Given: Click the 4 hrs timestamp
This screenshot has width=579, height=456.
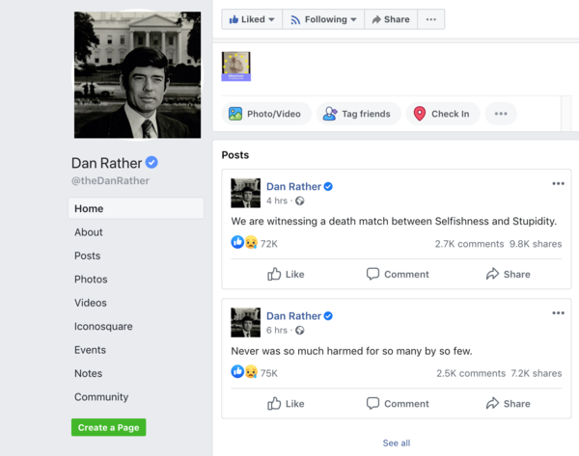Looking at the screenshot, I should 277,201.
